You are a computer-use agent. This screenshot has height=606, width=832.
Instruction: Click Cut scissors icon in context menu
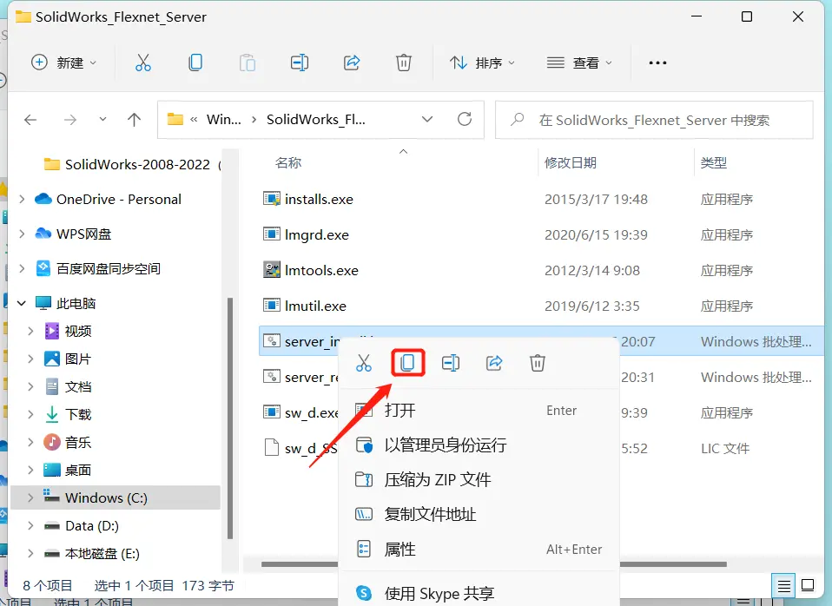click(364, 363)
